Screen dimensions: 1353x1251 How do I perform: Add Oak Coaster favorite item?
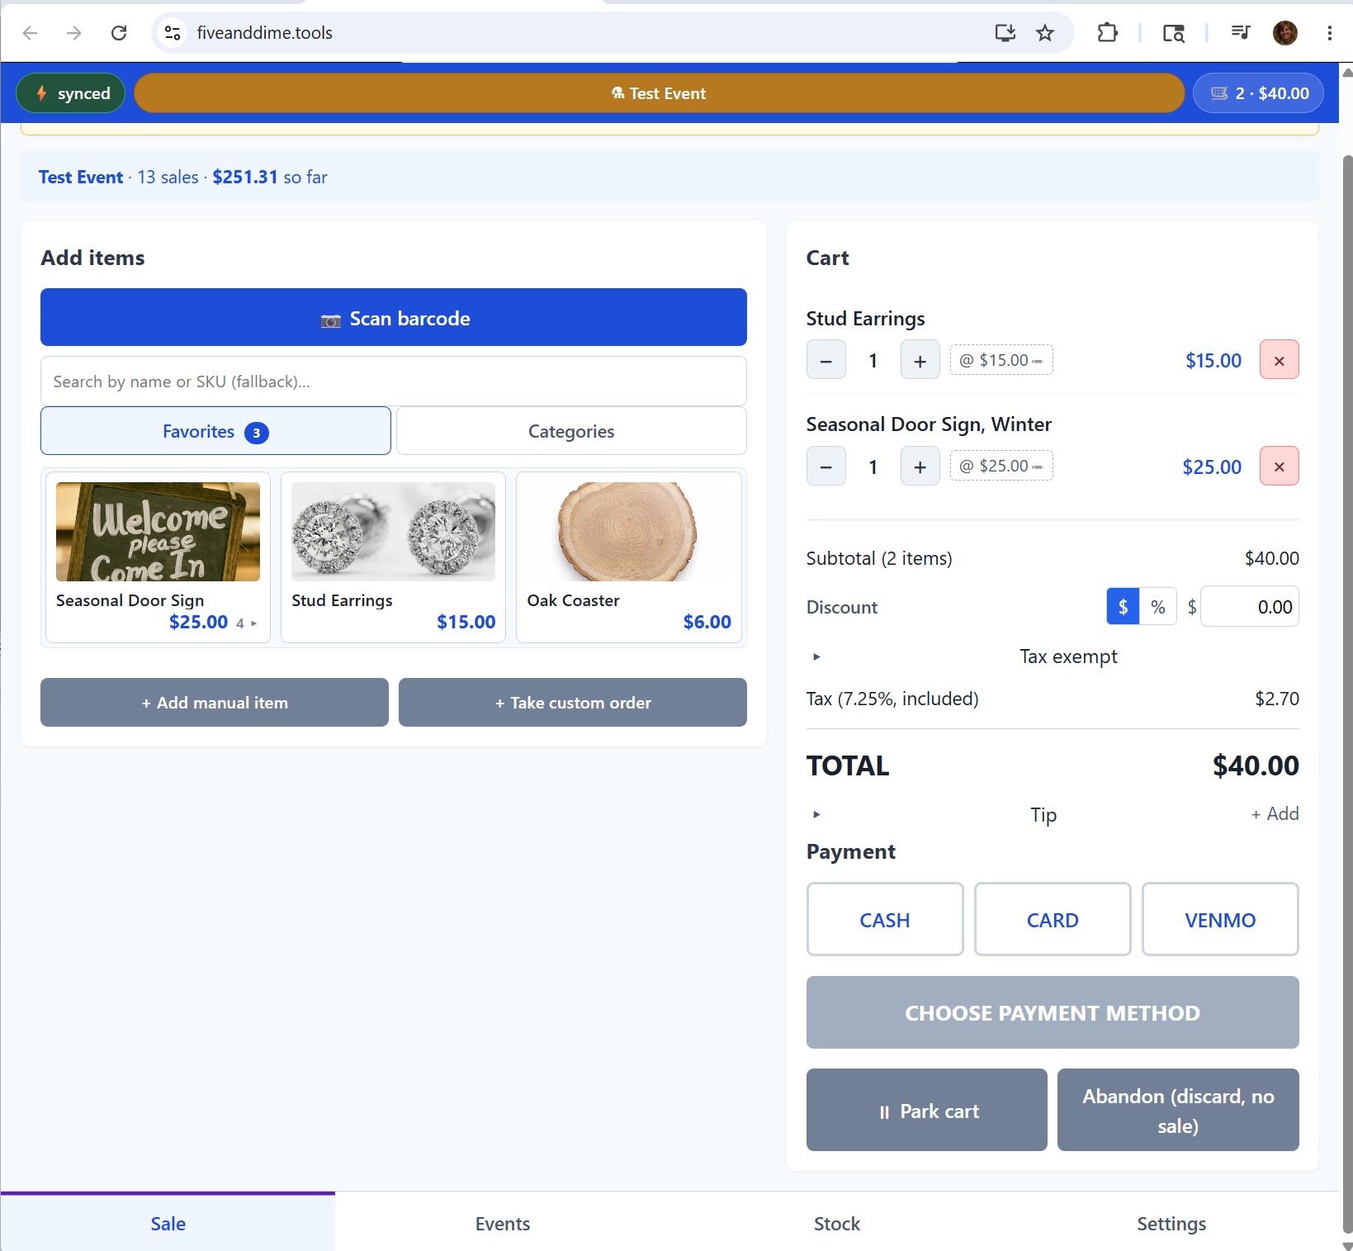point(628,557)
